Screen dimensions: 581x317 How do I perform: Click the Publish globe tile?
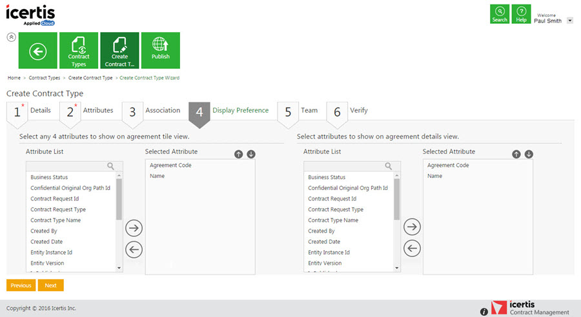tap(160, 50)
